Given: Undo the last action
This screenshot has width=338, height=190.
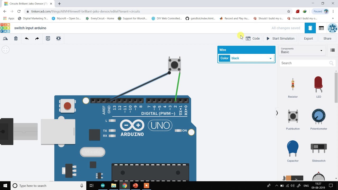Looking at the screenshot, I should [x=27, y=39].
